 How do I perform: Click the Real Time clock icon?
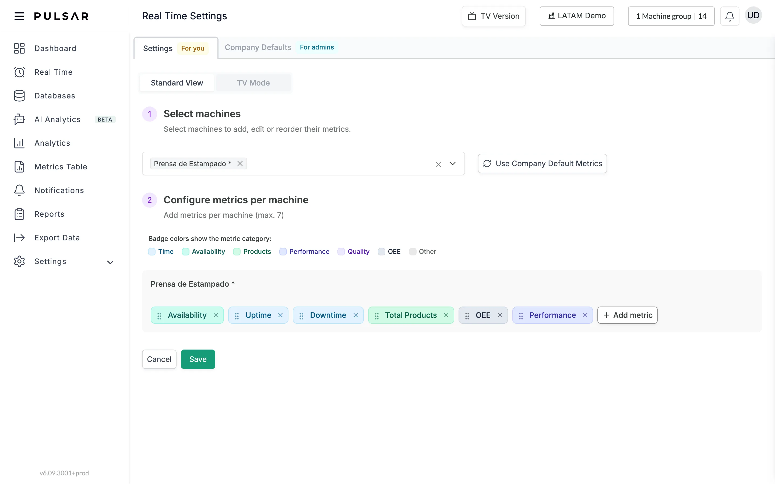[19, 72]
